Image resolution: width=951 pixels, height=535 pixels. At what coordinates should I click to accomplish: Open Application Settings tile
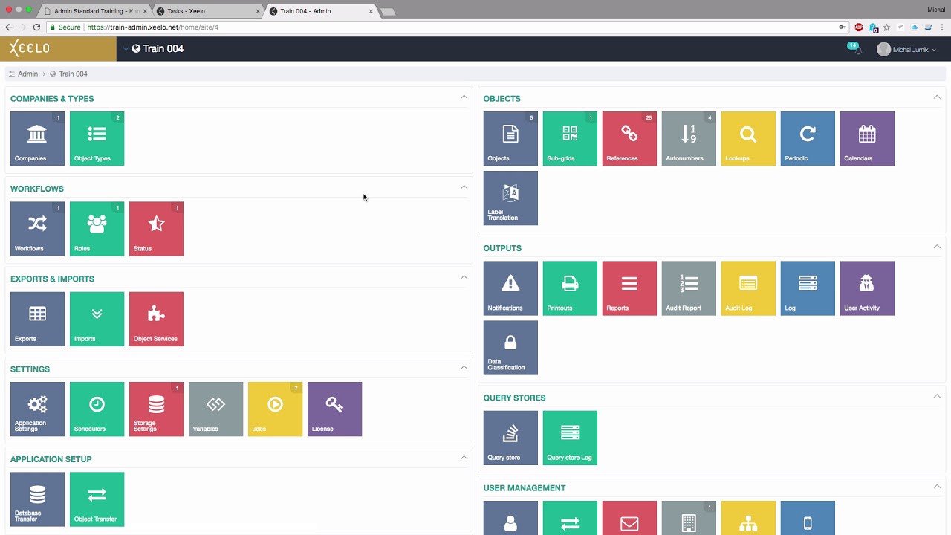click(37, 409)
